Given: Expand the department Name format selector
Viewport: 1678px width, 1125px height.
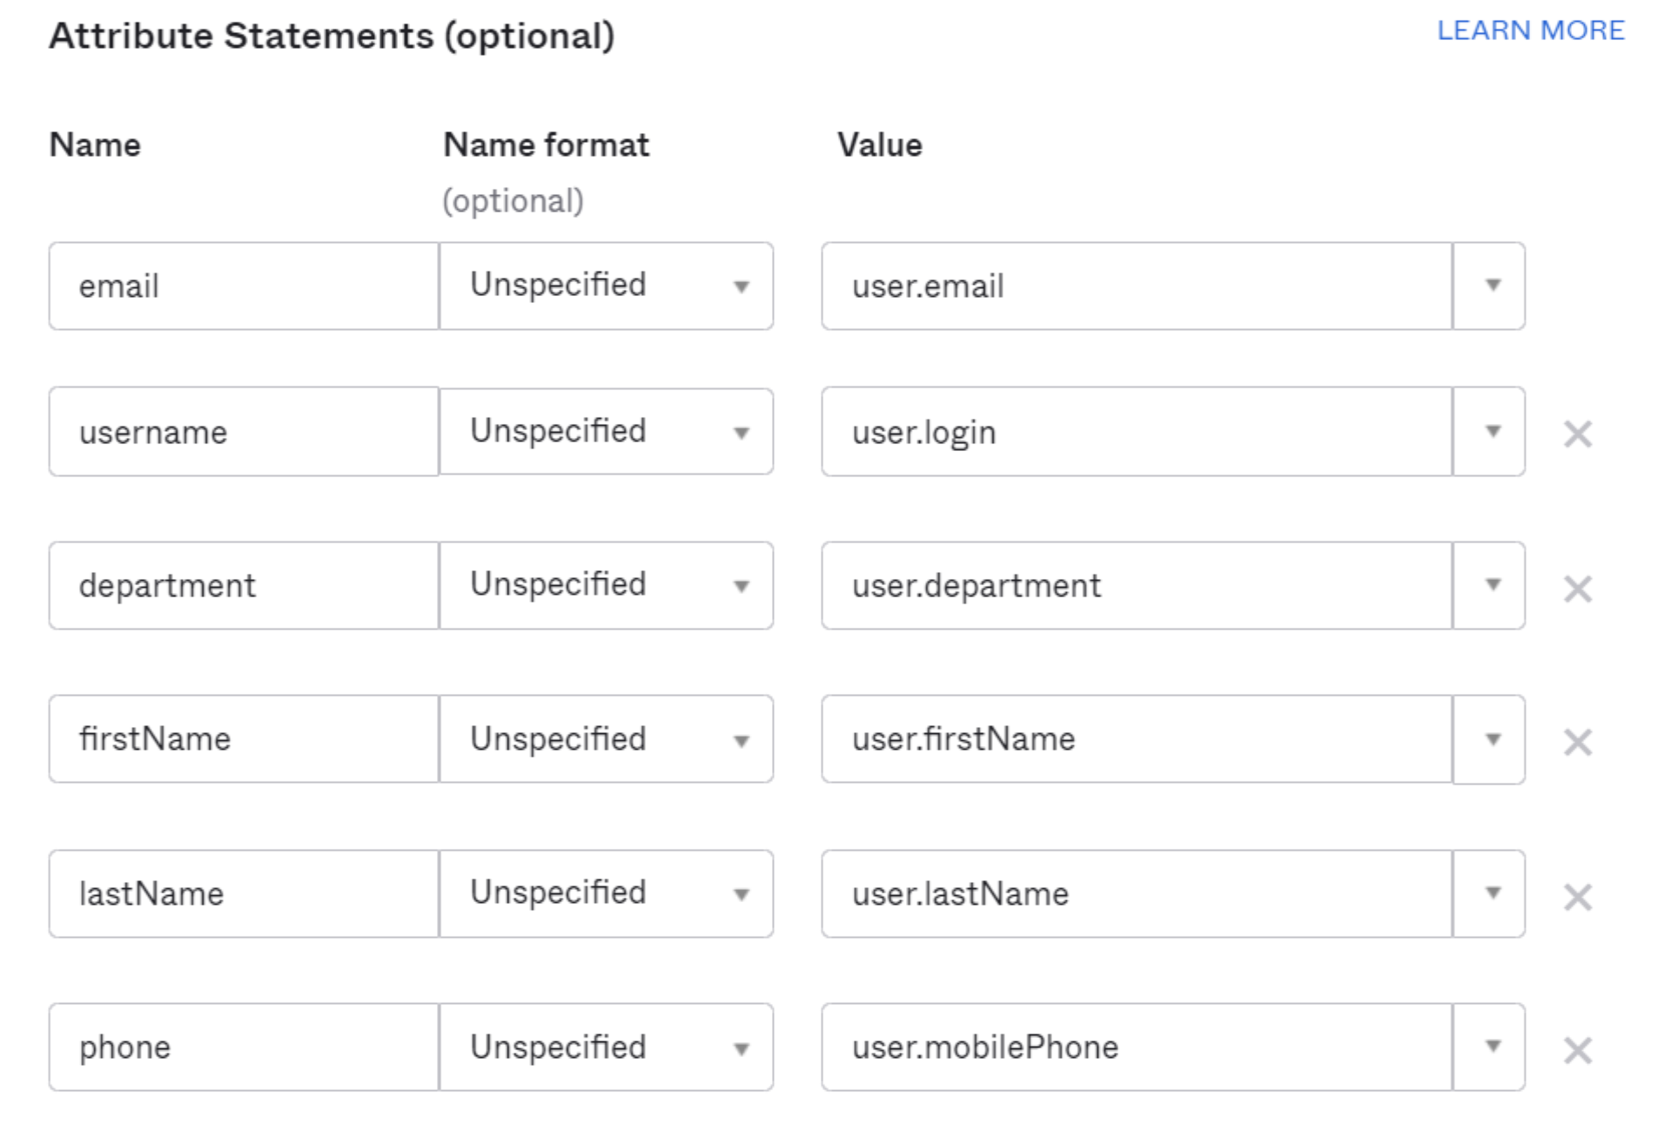Looking at the screenshot, I should (x=742, y=584).
